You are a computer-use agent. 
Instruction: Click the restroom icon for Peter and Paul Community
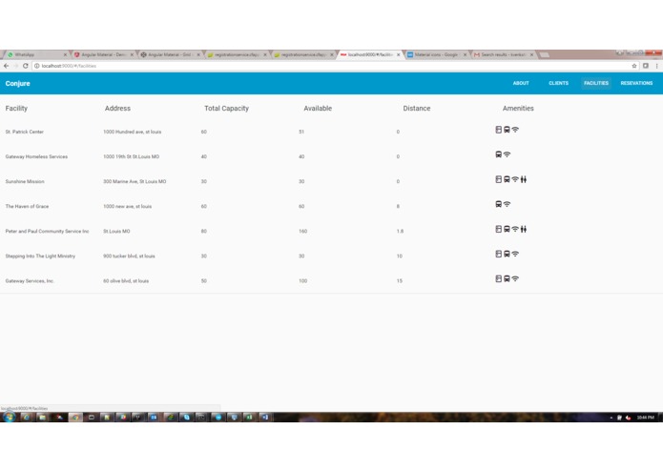[x=524, y=229]
